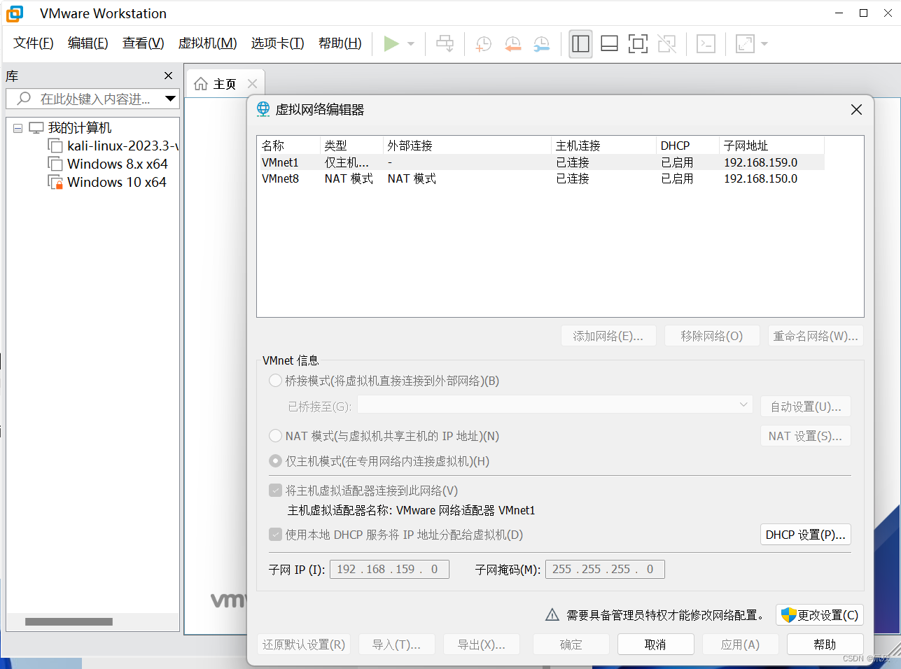Click the library panel horizontal scrollbar

(69, 621)
